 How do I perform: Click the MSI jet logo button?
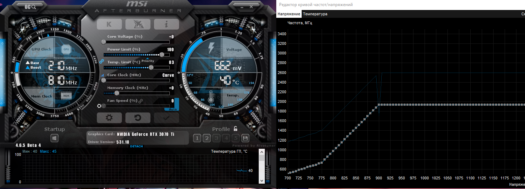click(138, 24)
